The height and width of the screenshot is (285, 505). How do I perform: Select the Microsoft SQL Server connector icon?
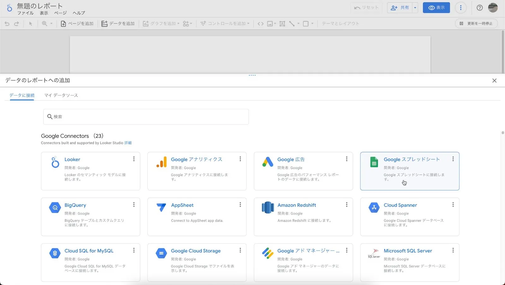374,253
